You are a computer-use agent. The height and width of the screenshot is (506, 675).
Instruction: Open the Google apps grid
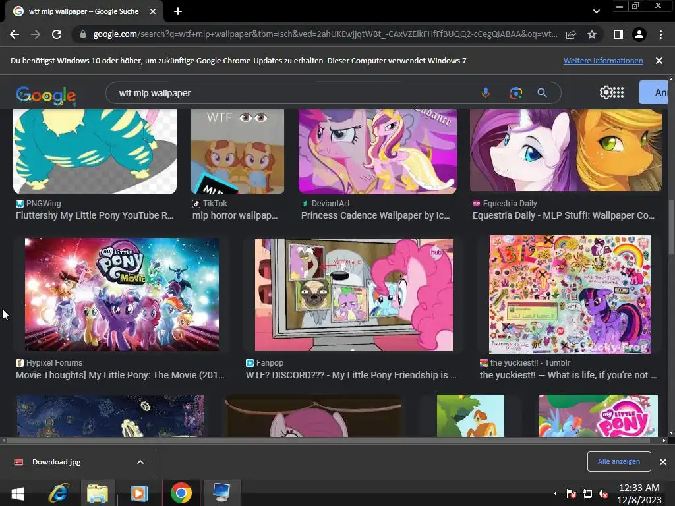618,92
